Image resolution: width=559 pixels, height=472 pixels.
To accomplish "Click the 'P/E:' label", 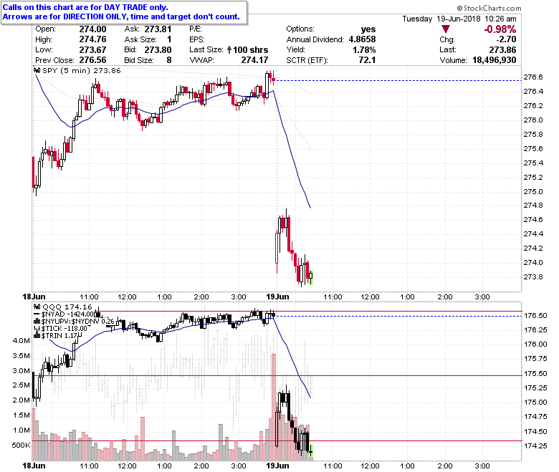I will tap(196, 29).
